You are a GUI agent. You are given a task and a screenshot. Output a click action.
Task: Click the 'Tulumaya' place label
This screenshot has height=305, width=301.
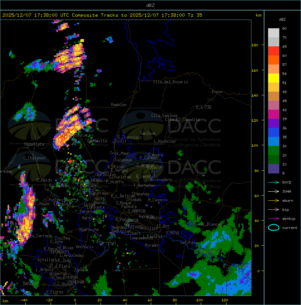(123, 160)
